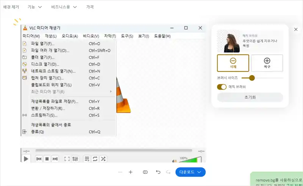
Task: Choose 클립보드의 위치 열기(L) entry
Action: 69,85
